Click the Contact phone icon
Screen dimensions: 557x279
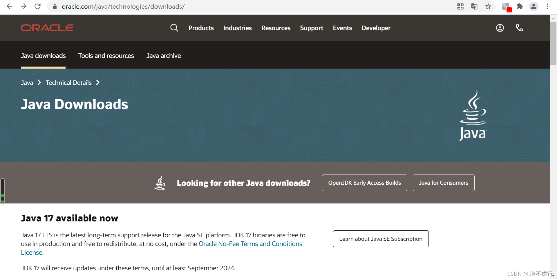pyautogui.click(x=520, y=28)
